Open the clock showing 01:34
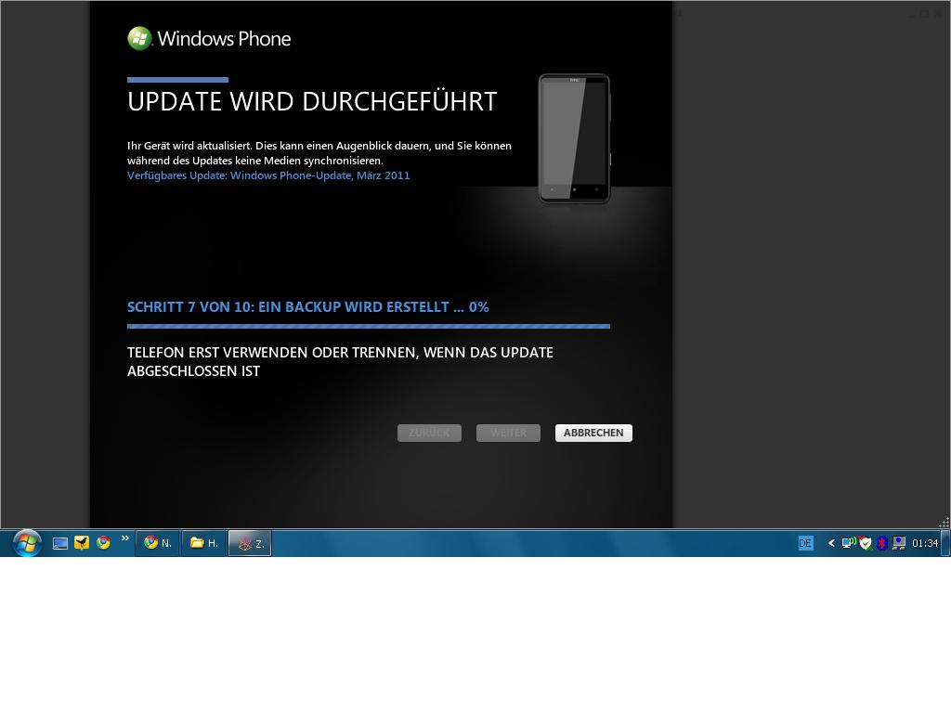This screenshot has width=951, height=713. coord(925,543)
